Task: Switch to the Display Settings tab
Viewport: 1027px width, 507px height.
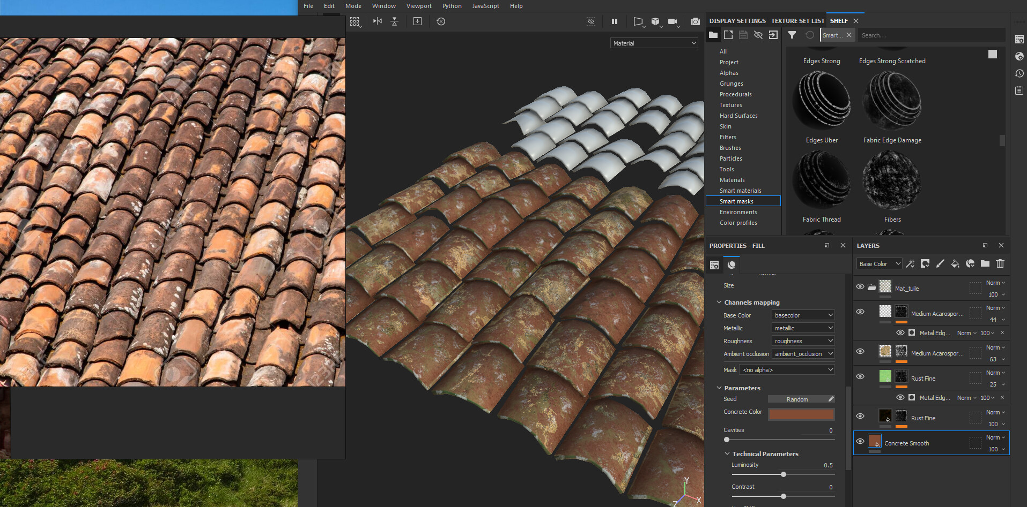Action: tap(737, 21)
